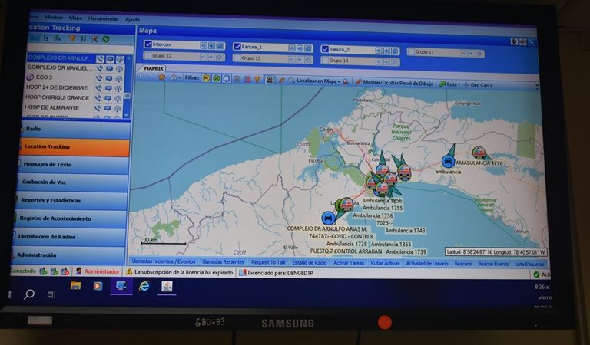Select the MAPNIK map tab
This screenshot has height=345, width=590.
point(154,69)
